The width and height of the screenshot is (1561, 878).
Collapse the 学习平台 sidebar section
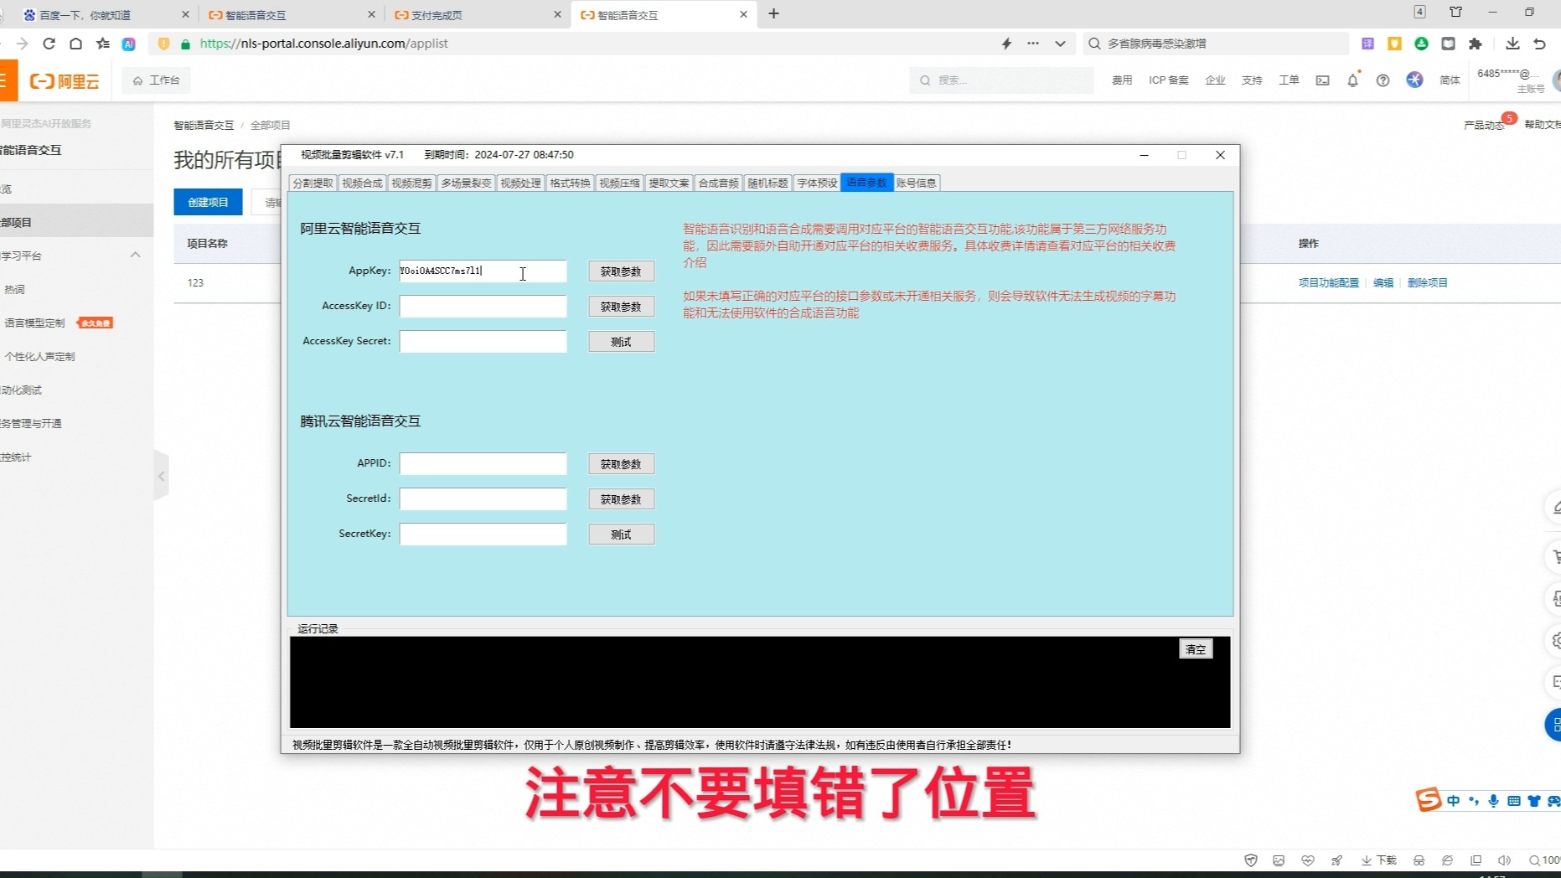tap(135, 255)
